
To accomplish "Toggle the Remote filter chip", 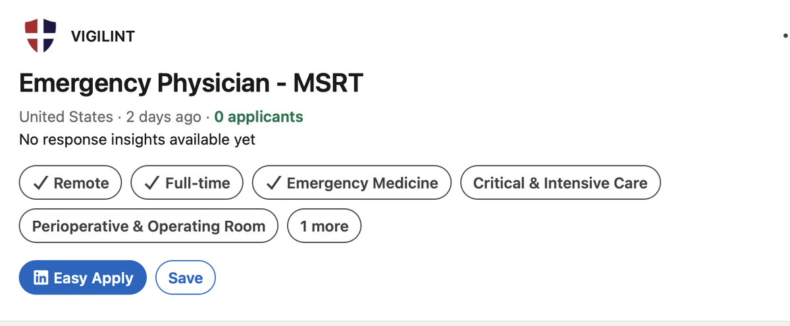I will click(x=70, y=183).
